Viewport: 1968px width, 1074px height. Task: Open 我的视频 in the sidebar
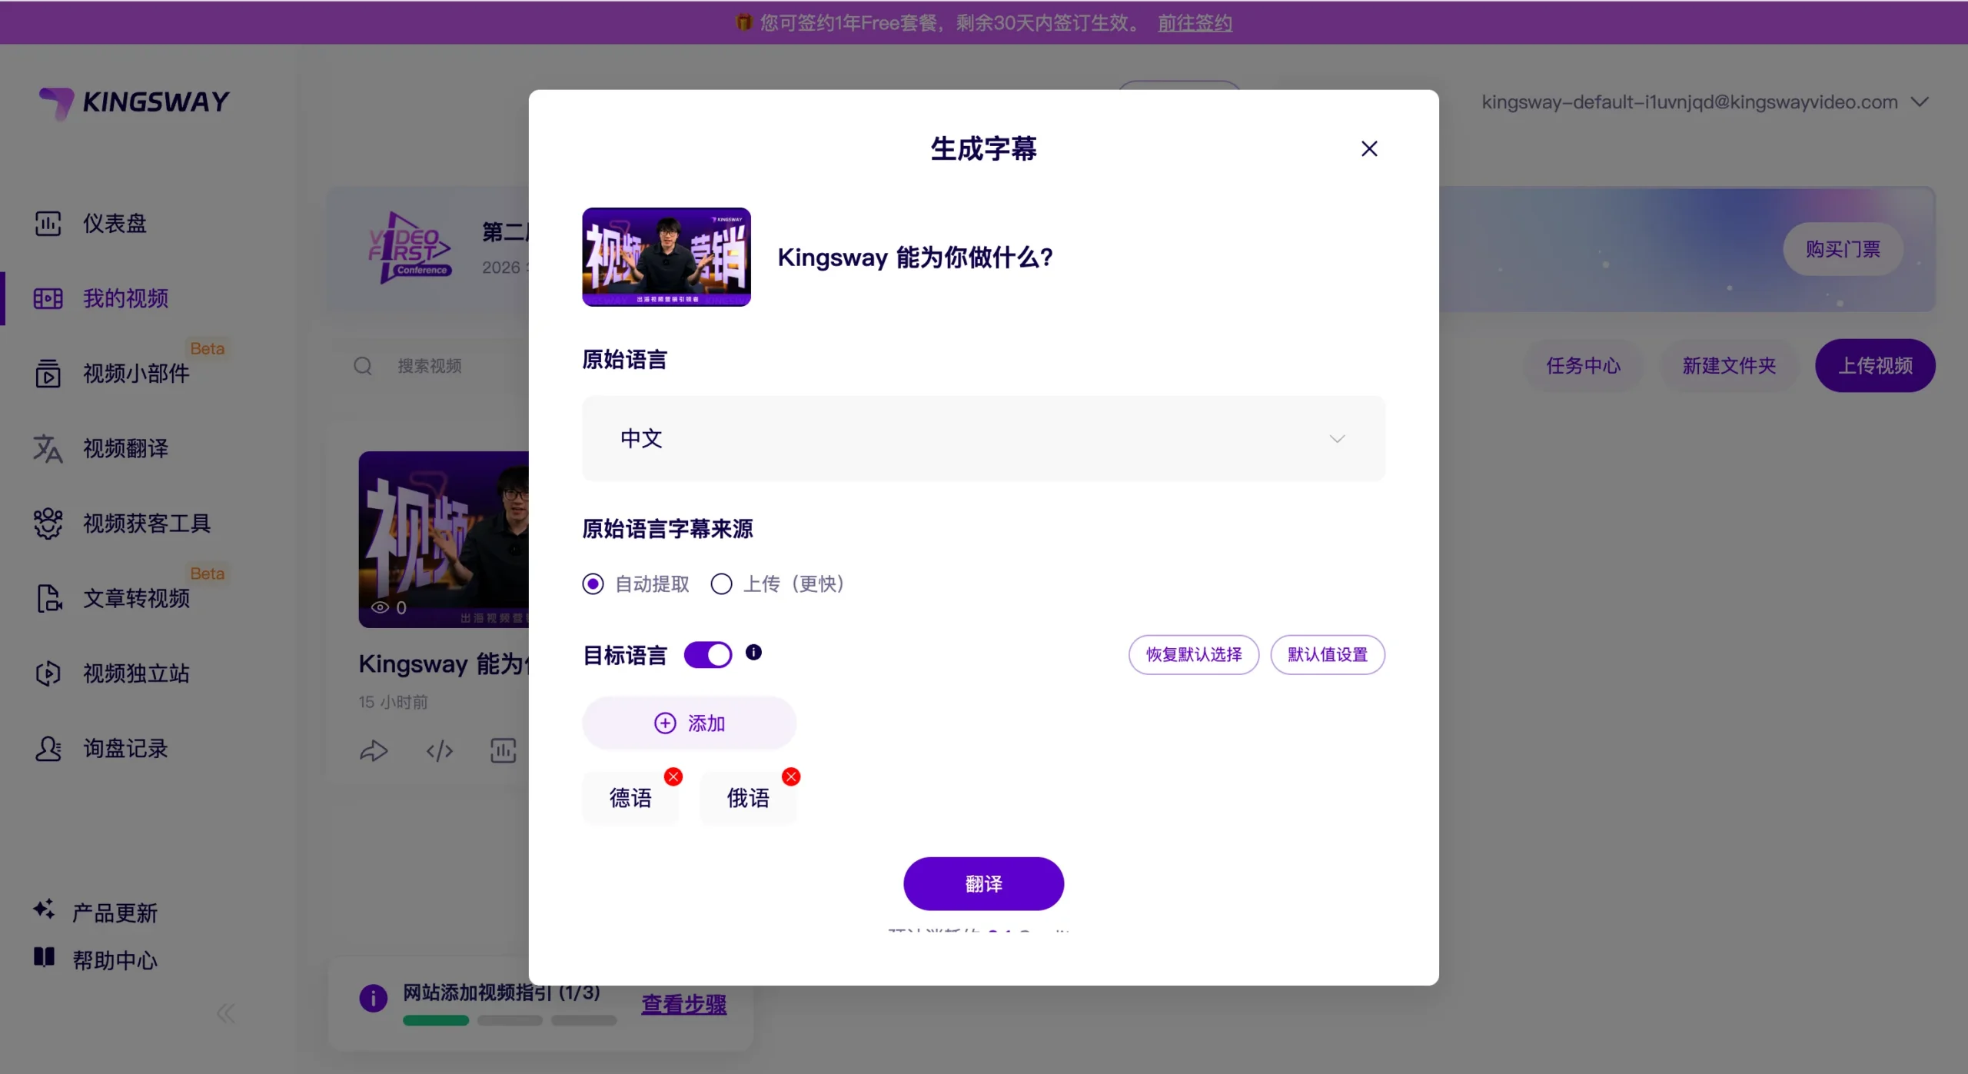pyautogui.click(x=125, y=298)
